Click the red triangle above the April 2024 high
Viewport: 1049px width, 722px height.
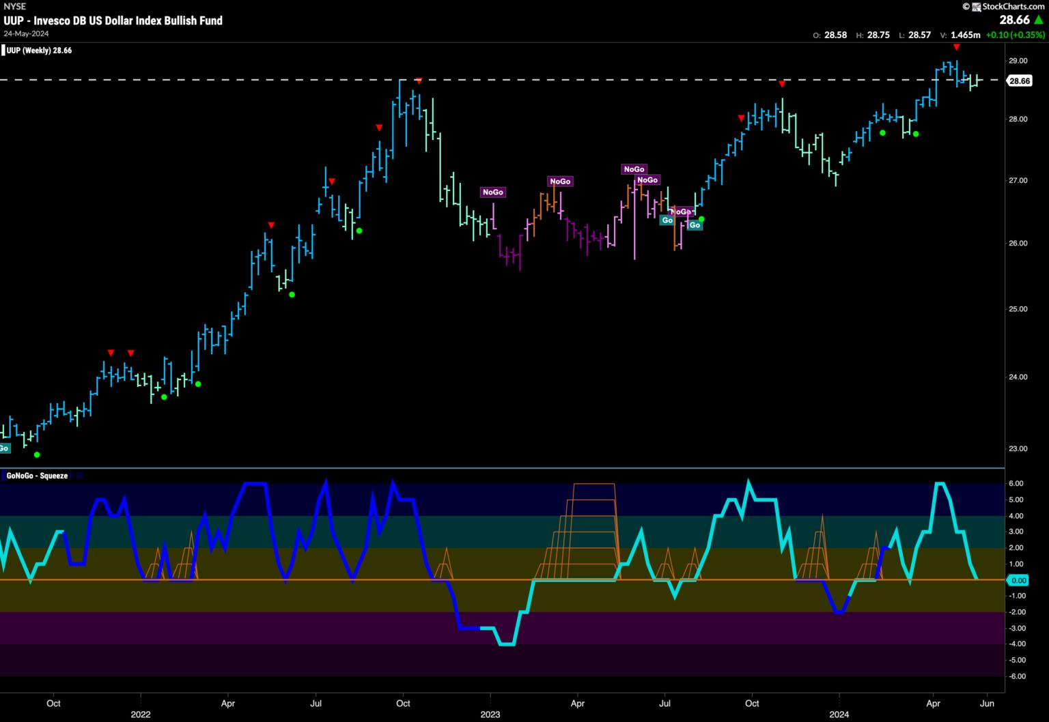pos(956,47)
